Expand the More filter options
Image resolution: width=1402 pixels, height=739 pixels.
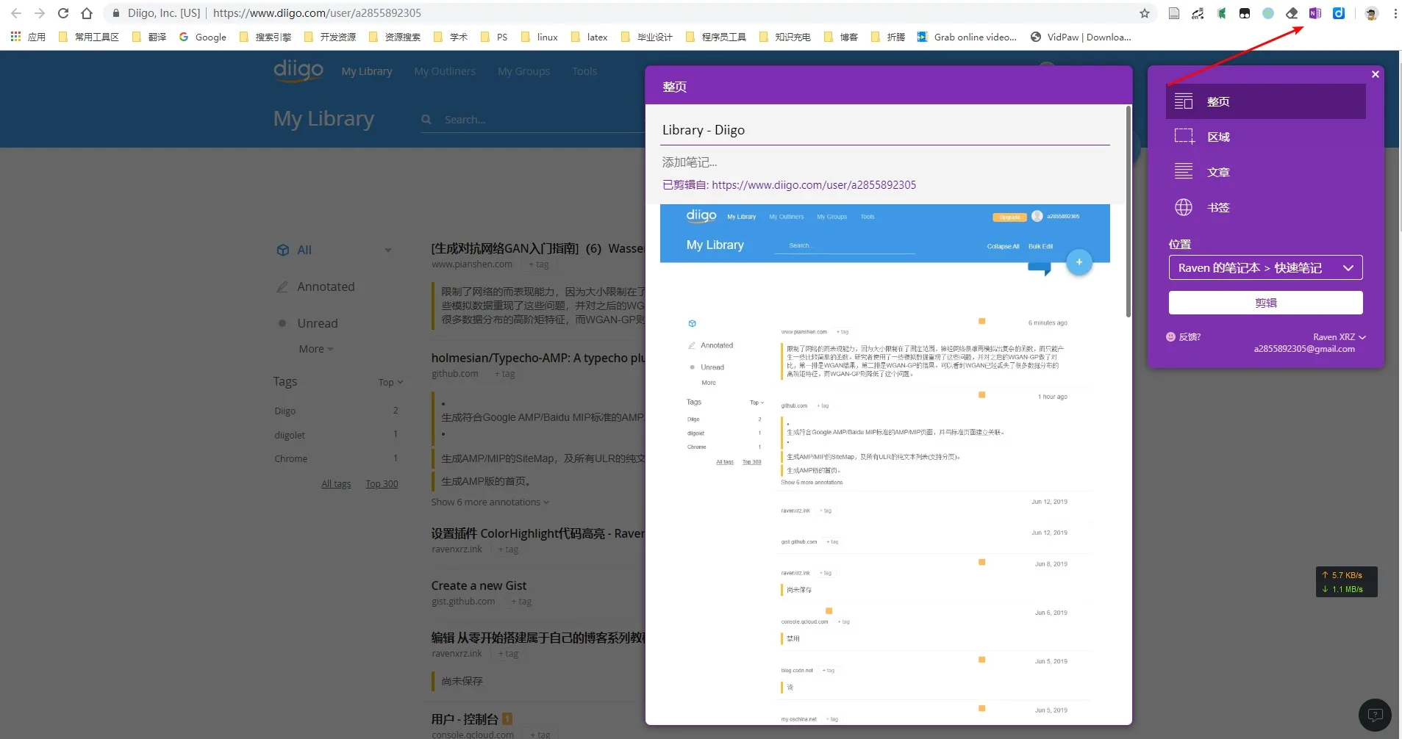tap(316, 349)
